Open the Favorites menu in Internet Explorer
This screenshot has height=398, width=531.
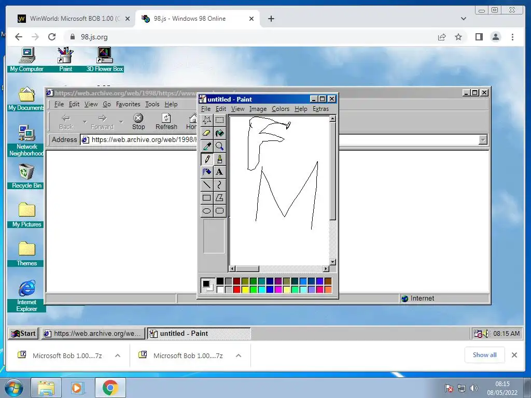point(128,104)
